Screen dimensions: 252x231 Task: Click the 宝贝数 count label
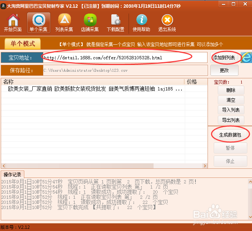coord(222,82)
